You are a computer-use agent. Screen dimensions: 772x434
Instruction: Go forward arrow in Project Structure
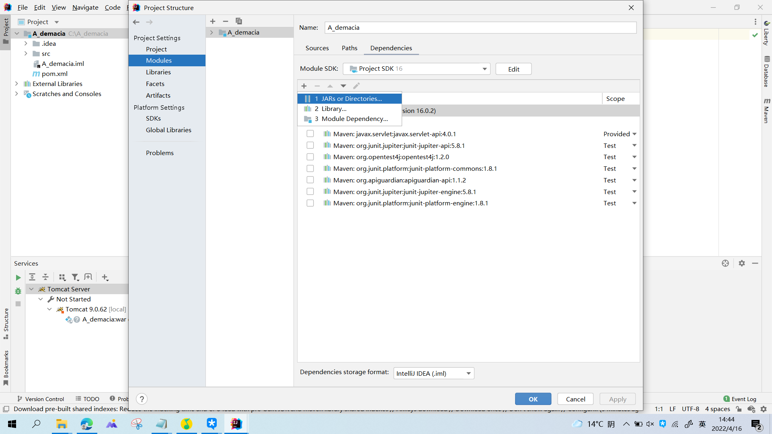(150, 22)
